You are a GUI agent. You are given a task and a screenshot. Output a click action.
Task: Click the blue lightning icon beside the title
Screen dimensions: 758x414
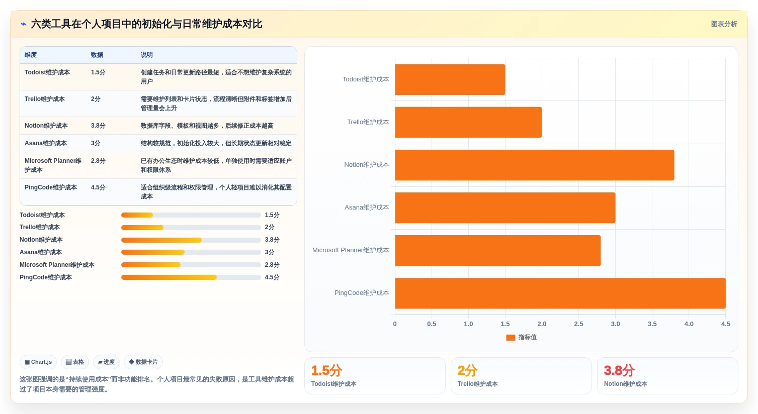click(23, 24)
